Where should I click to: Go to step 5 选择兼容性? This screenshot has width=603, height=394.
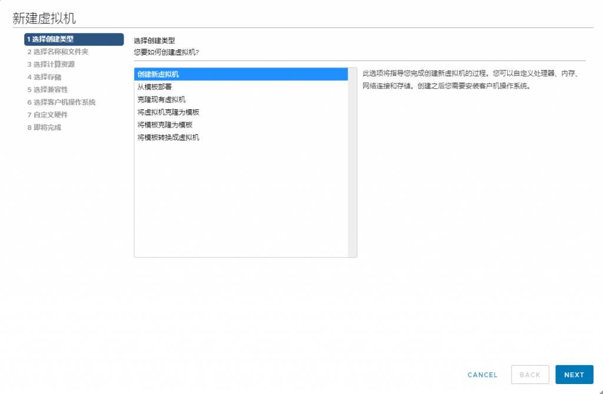(x=48, y=90)
